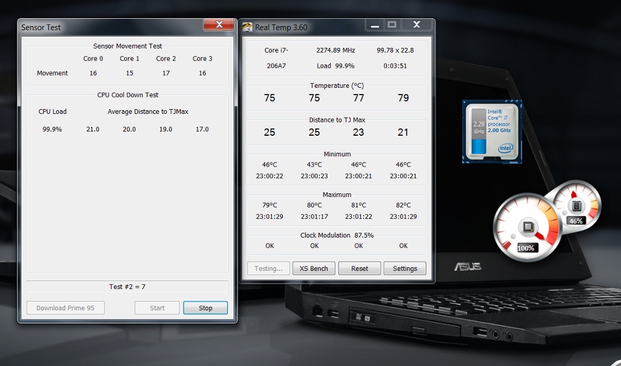Click the Sensor Test window title
The width and height of the screenshot is (621, 366).
41,27
